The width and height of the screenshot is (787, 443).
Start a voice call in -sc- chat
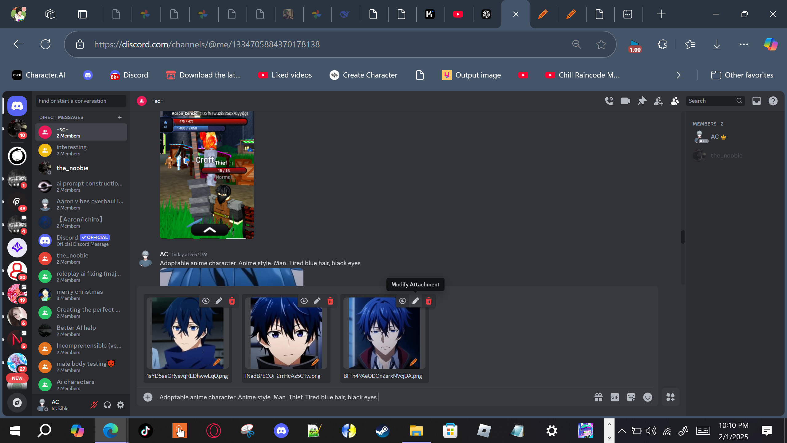(x=609, y=101)
